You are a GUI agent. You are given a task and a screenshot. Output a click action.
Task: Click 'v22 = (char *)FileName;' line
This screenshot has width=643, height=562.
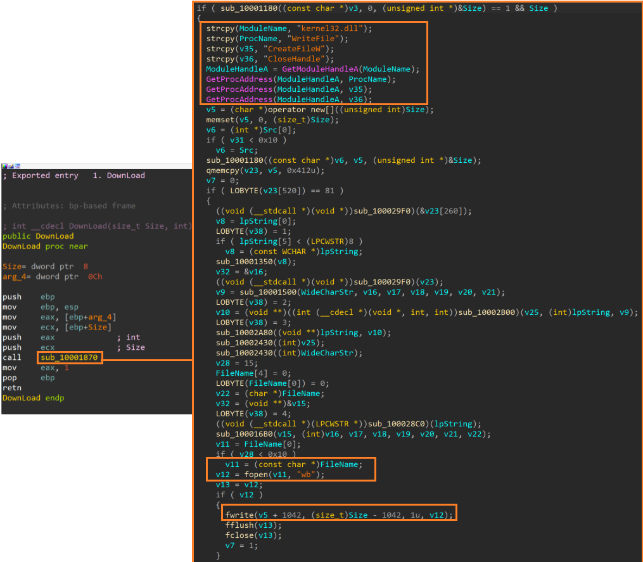coord(271,393)
